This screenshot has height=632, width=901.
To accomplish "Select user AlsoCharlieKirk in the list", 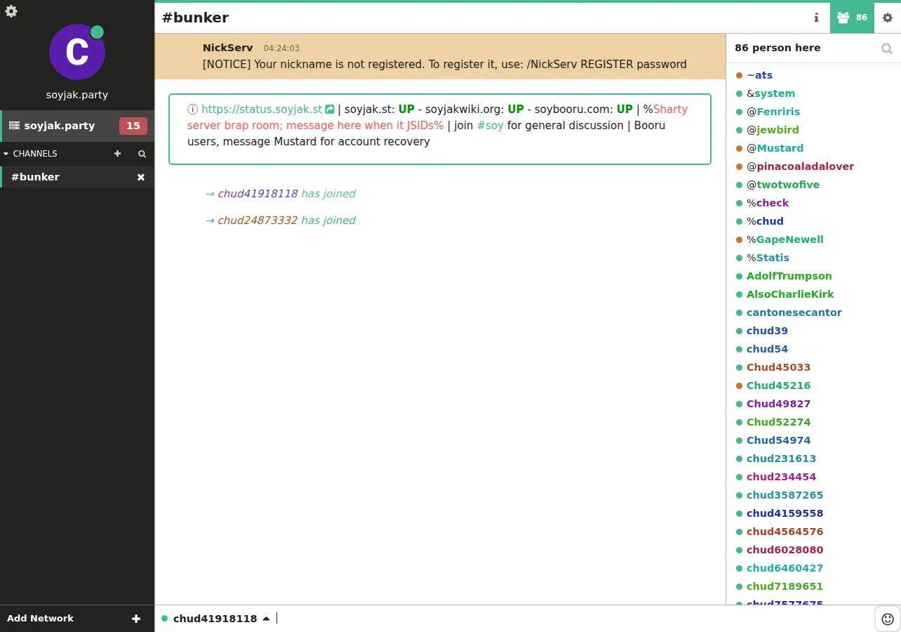I will (x=790, y=294).
